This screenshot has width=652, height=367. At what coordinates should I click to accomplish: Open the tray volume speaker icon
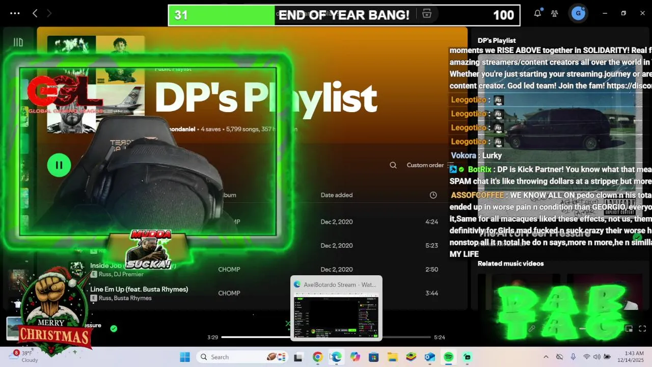point(596,357)
